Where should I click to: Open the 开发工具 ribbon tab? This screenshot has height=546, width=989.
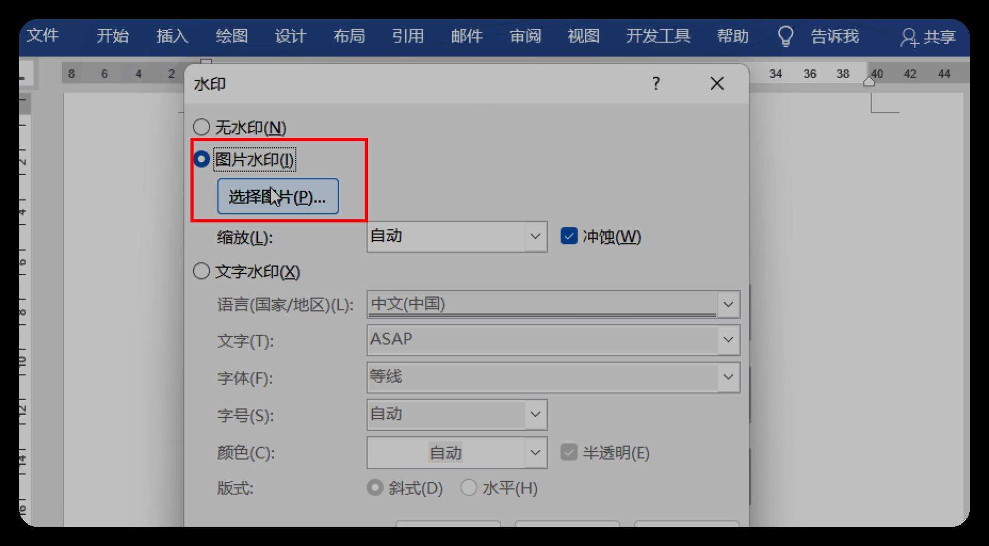pyautogui.click(x=658, y=36)
